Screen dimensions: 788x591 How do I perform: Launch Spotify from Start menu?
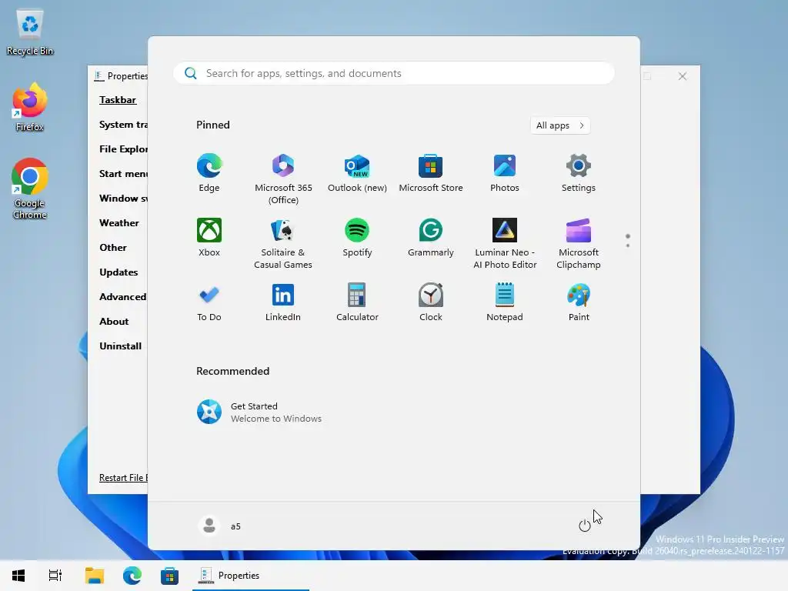pyautogui.click(x=357, y=238)
